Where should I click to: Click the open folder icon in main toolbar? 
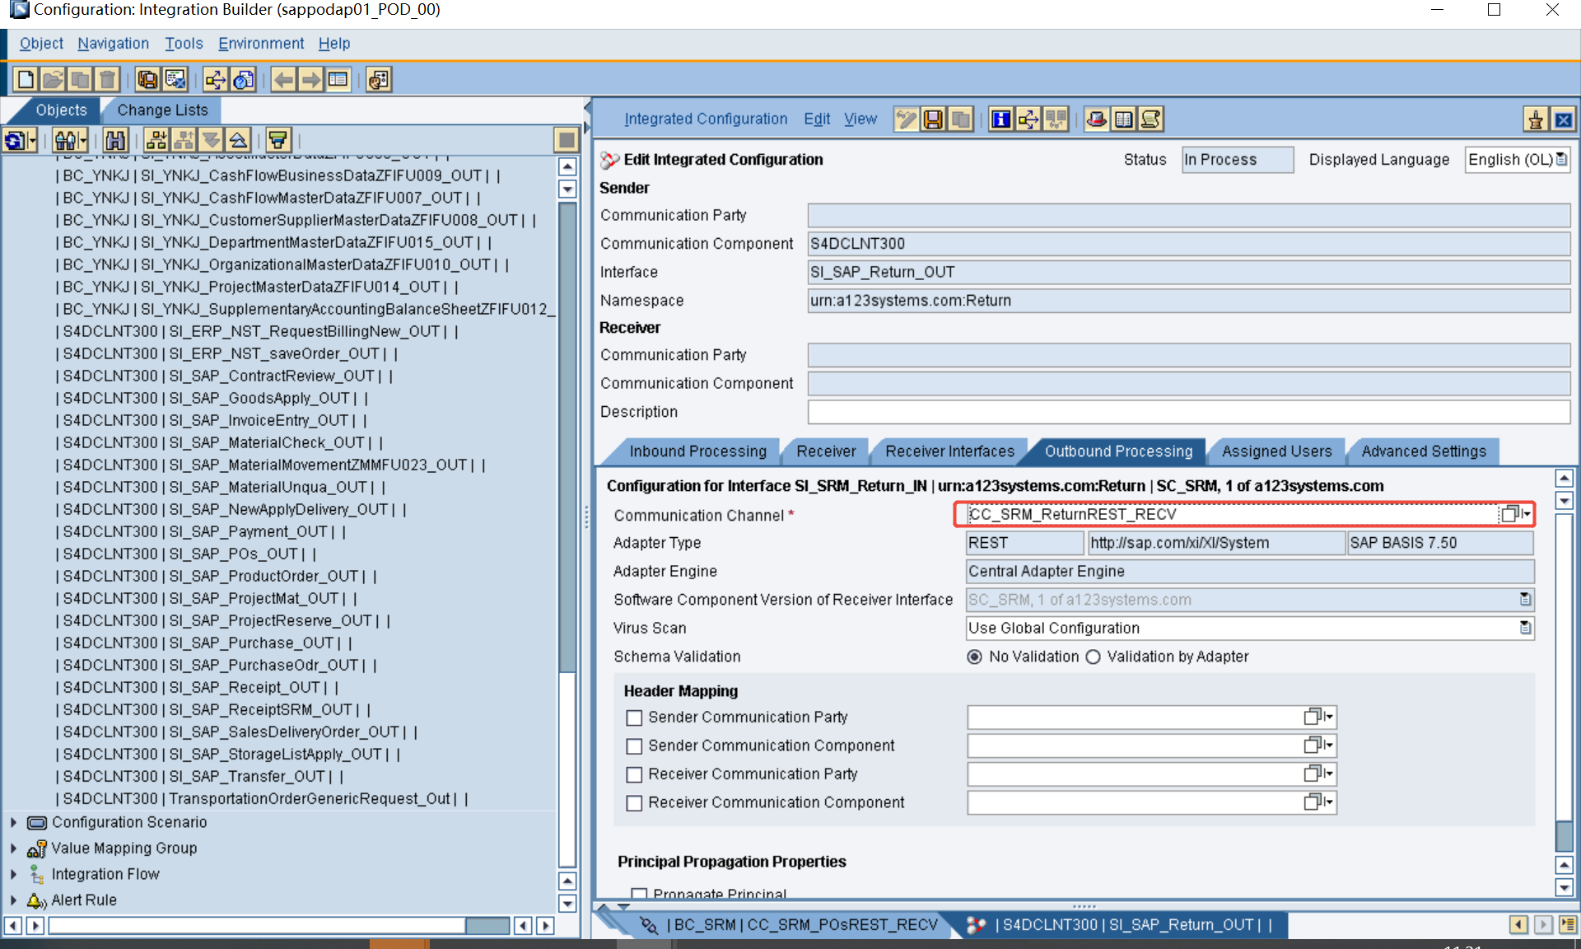coord(53,80)
